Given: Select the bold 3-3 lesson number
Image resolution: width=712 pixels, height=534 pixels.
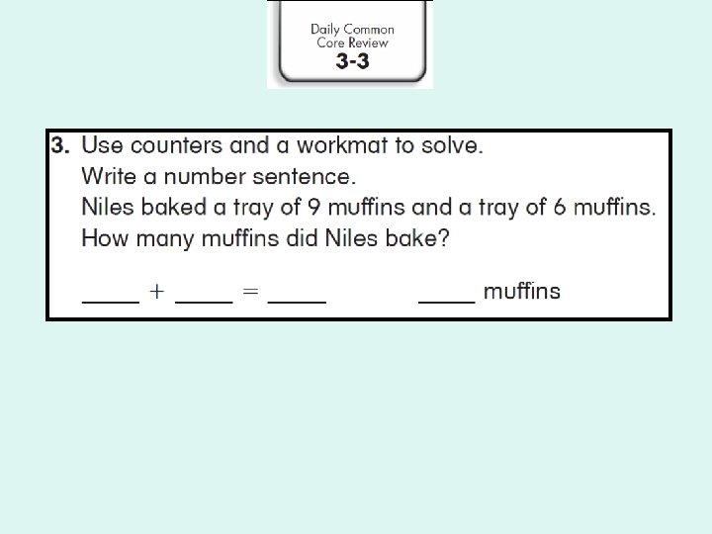Looking at the screenshot, I should [352, 61].
